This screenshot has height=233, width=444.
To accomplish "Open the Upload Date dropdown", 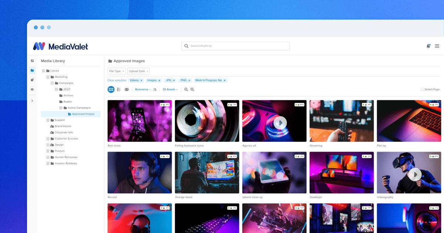I will coord(139,71).
